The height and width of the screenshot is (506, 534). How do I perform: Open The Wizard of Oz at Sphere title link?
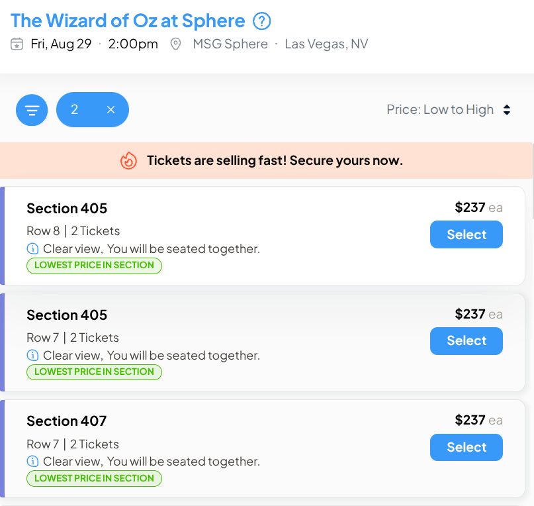[x=128, y=21]
